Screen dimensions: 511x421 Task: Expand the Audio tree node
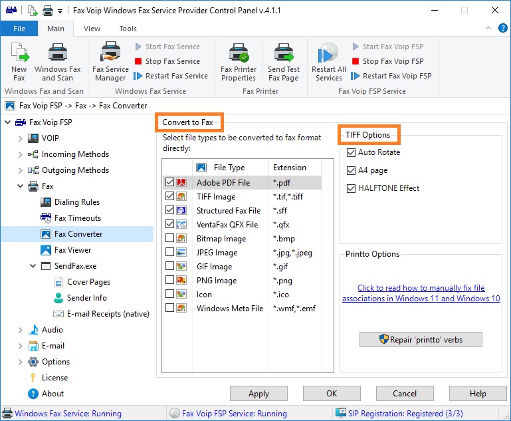pos(20,330)
